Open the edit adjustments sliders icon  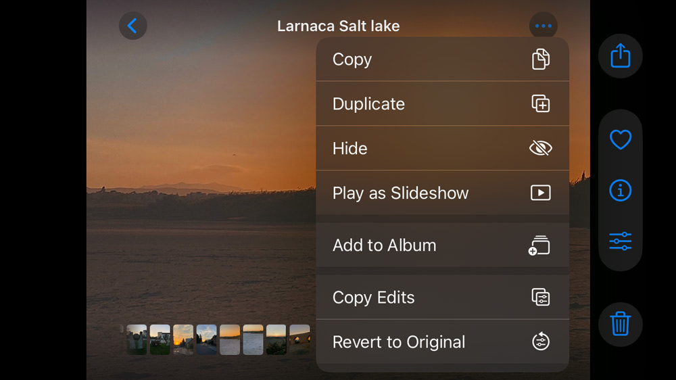pyautogui.click(x=620, y=241)
